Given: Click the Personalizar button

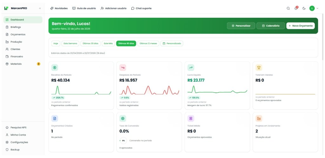Looking at the screenshot, I should pyautogui.click(x=241, y=26).
